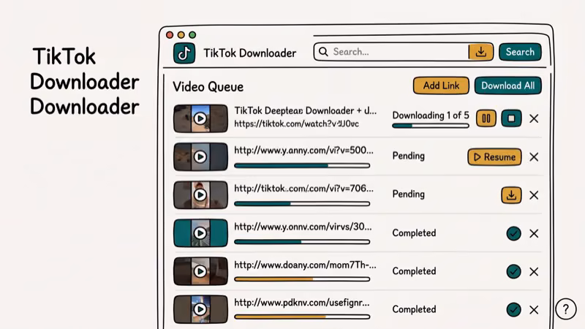Open the help question mark button
The height and width of the screenshot is (329, 585).
tap(565, 309)
